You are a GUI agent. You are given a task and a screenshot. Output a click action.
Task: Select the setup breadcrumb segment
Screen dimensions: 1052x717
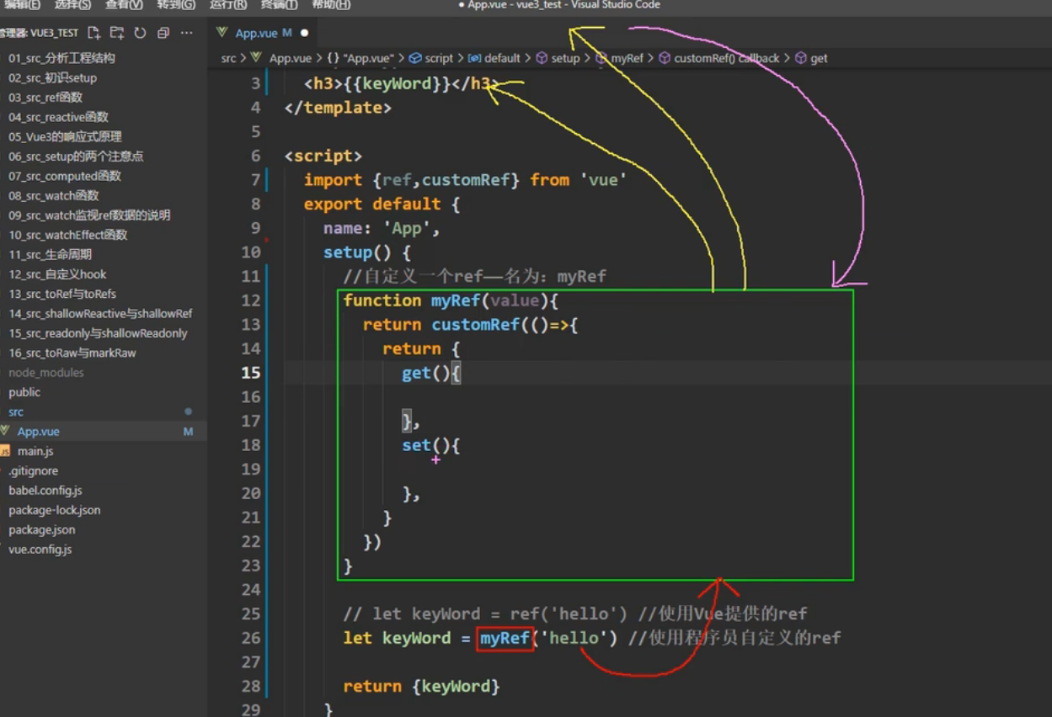tap(565, 58)
